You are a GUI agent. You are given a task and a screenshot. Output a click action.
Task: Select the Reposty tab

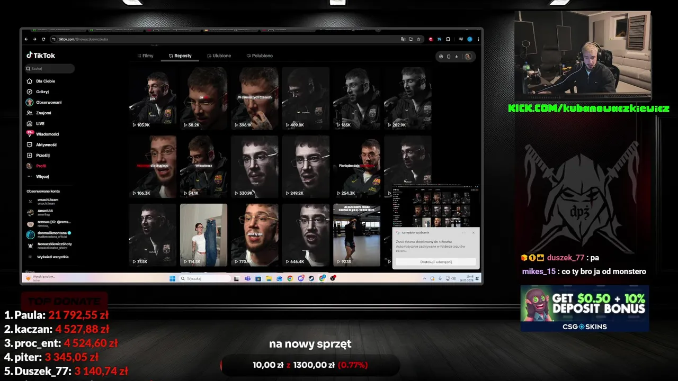(x=180, y=56)
